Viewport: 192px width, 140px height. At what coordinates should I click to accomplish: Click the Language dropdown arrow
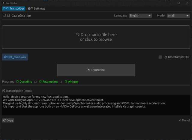coord(149,16)
